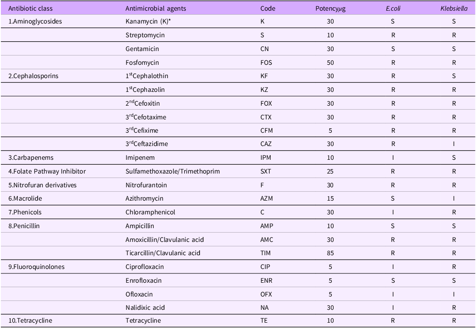Click the 'Ticarcillin/Clavulanic acid' agent cell
Screen dimensions: 476x328
(x=163, y=253)
